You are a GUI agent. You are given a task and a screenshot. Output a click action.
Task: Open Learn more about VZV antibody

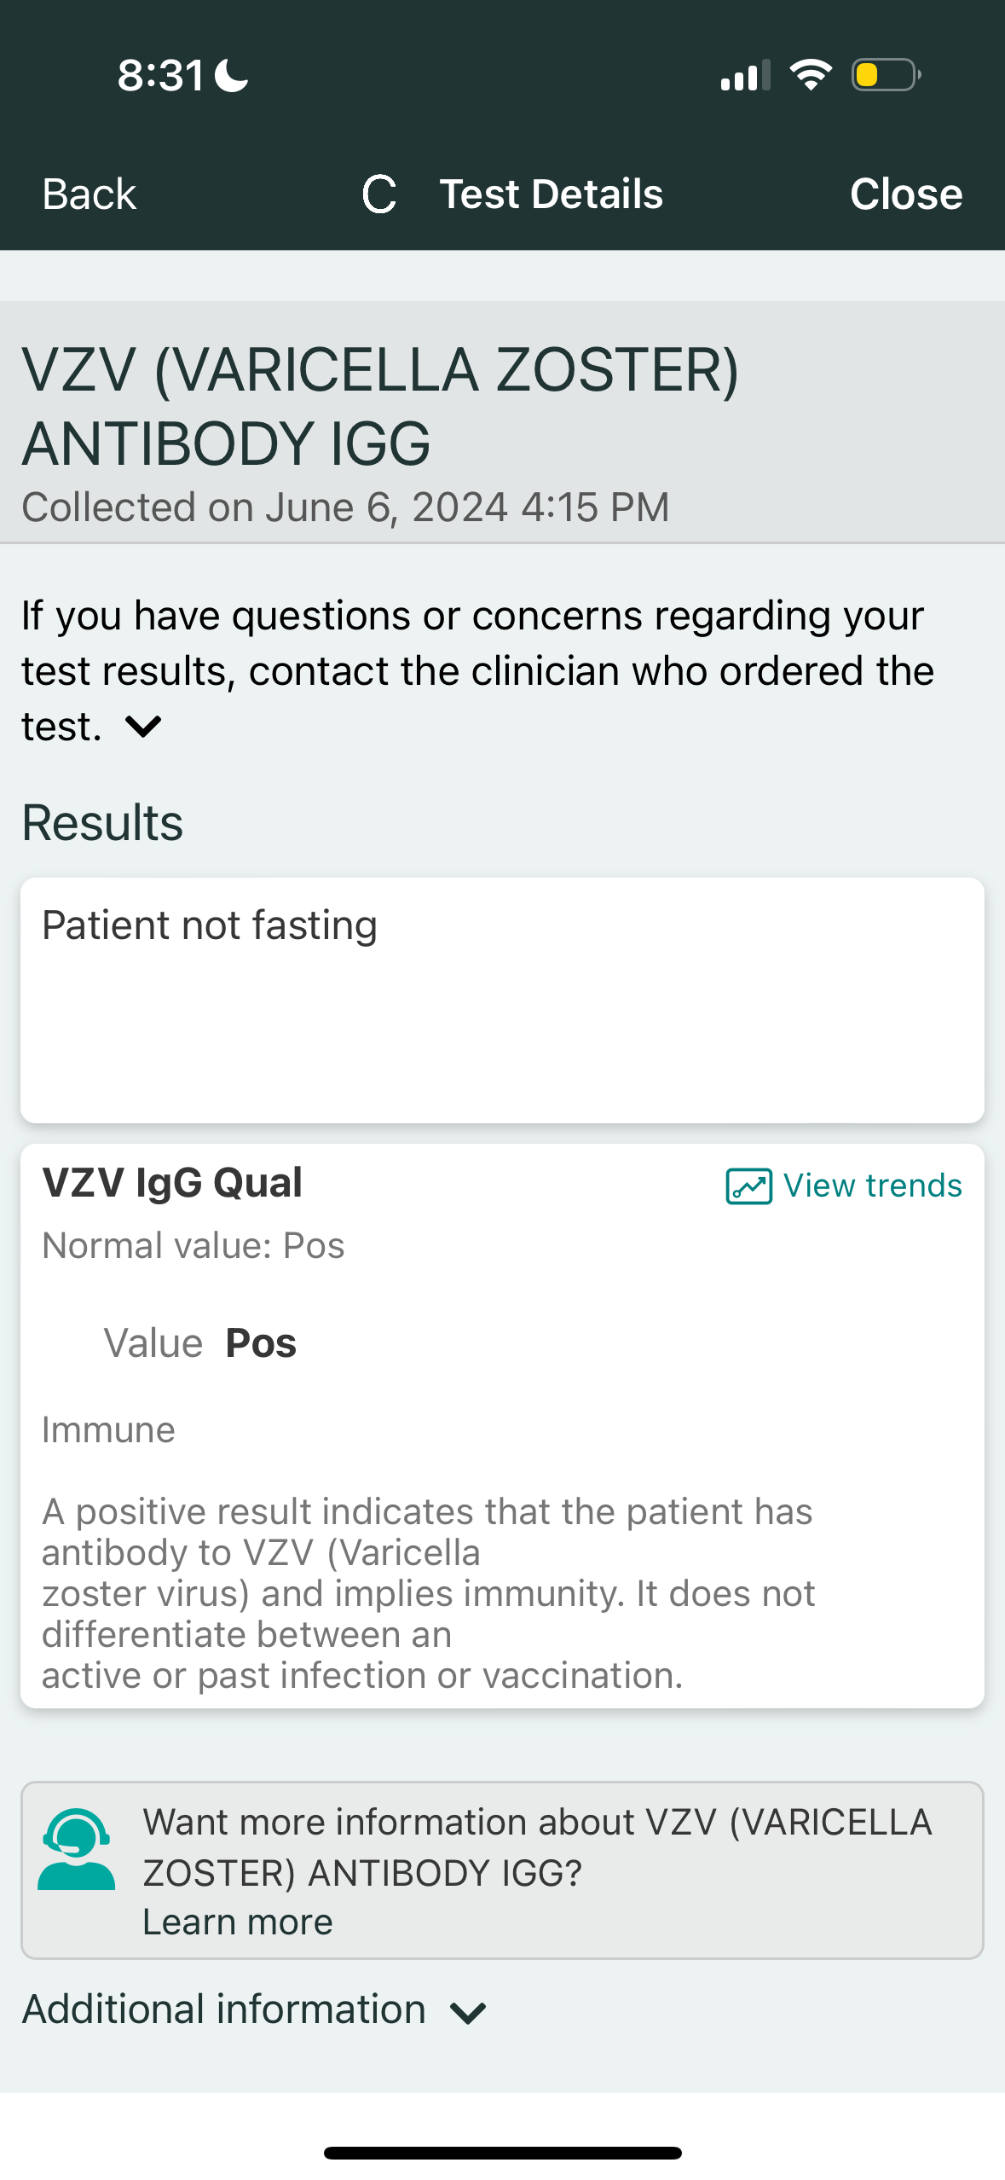[237, 1922]
